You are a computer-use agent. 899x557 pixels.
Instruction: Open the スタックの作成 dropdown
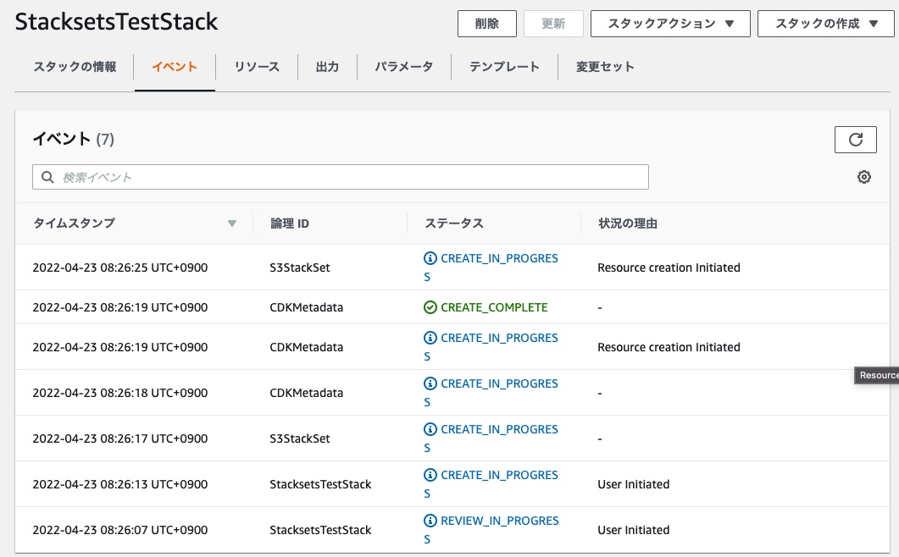[x=825, y=24]
